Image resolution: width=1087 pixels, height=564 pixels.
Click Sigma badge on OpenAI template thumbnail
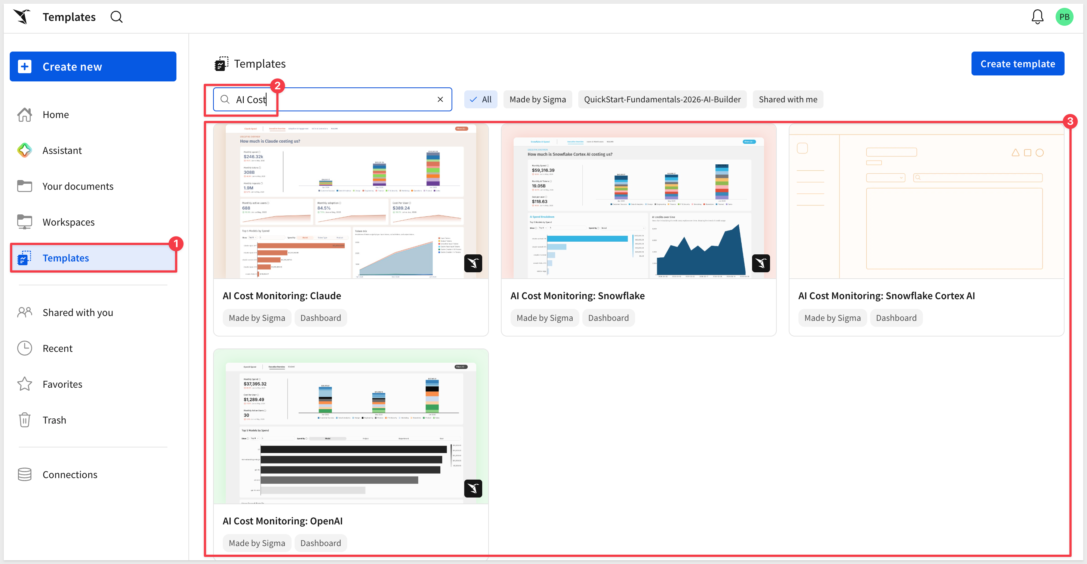coord(473,489)
